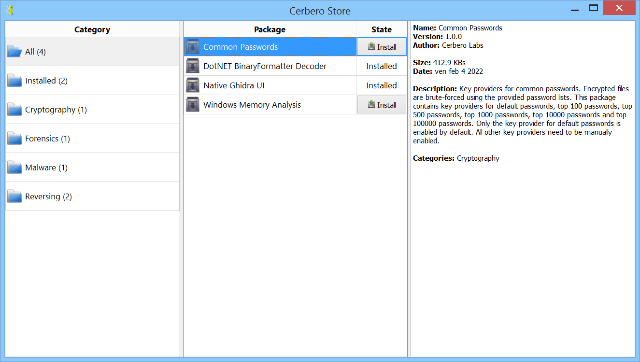
Task: View the Reversing (2) category
Action: point(92,196)
